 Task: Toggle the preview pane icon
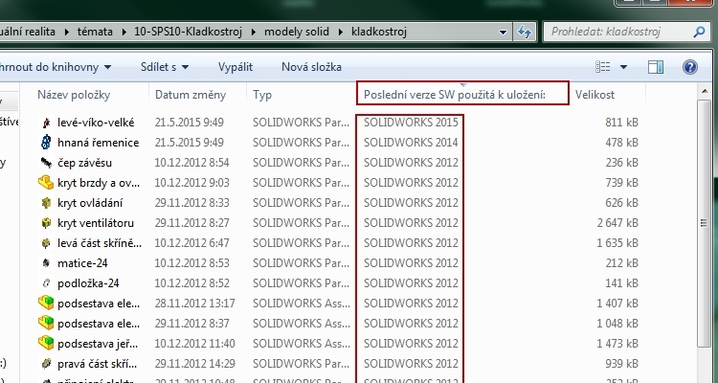[656, 67]
